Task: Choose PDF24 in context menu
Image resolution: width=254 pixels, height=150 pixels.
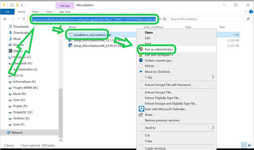Action: 149,66
